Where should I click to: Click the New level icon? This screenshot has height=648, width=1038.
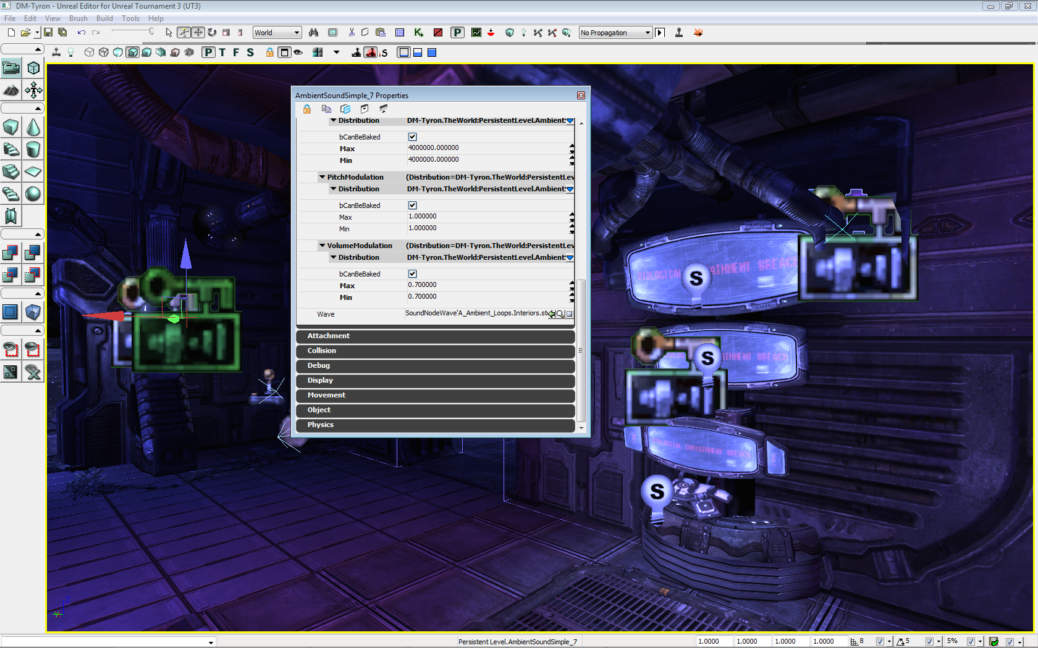11,33
